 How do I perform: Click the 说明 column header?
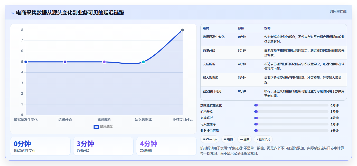click(267, 28)
